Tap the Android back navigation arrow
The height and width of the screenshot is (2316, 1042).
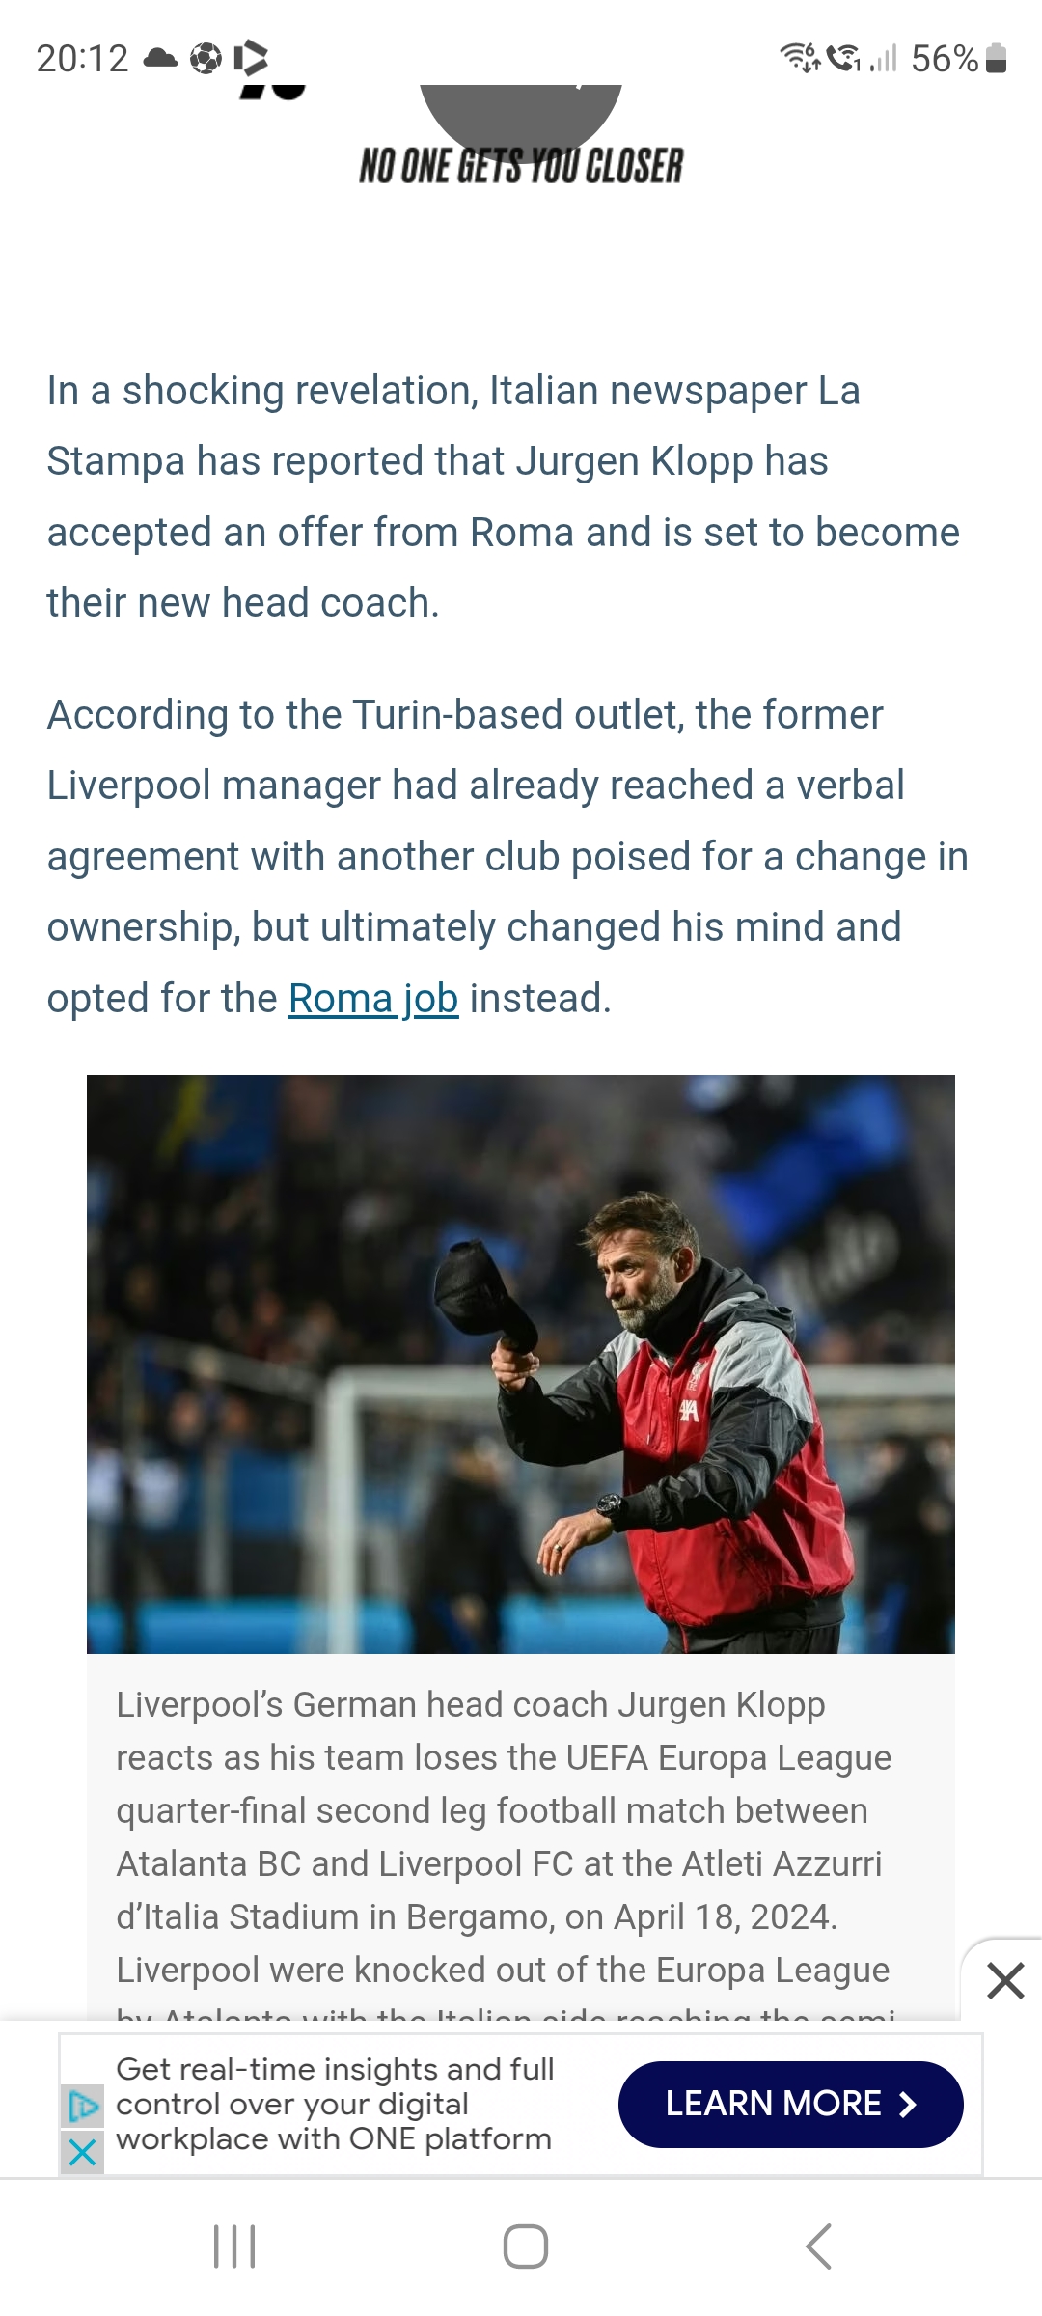[x=818, y=2247]
